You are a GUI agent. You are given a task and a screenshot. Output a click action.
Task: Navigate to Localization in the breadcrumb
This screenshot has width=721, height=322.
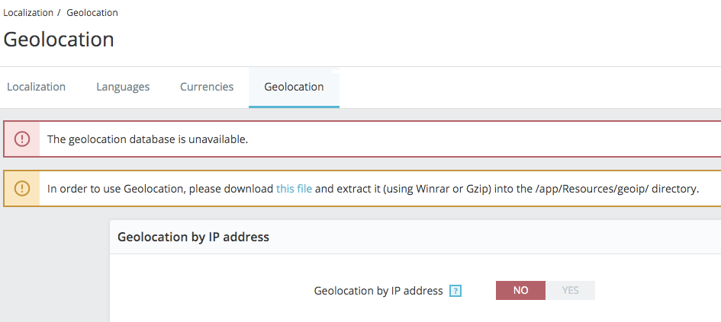[x=28, y=13]
